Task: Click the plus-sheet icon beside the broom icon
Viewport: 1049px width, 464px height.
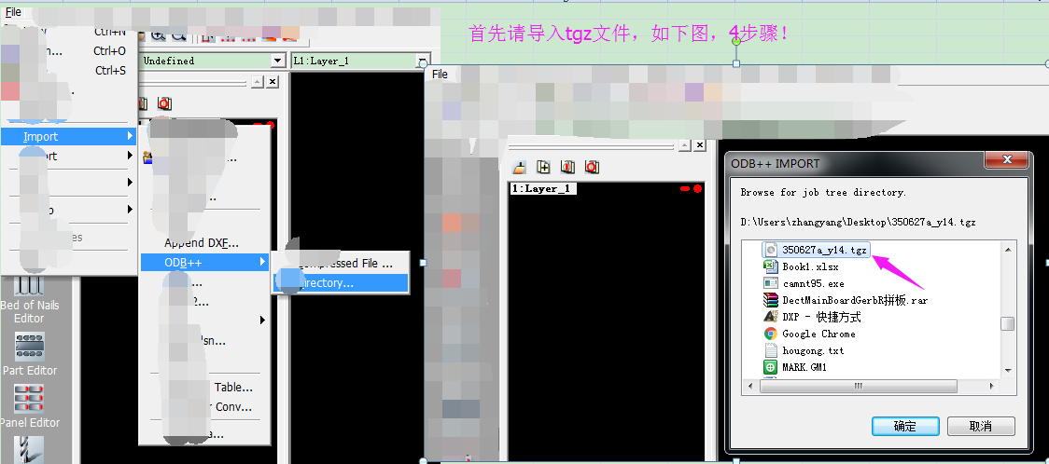Action: tap(544, 166)
